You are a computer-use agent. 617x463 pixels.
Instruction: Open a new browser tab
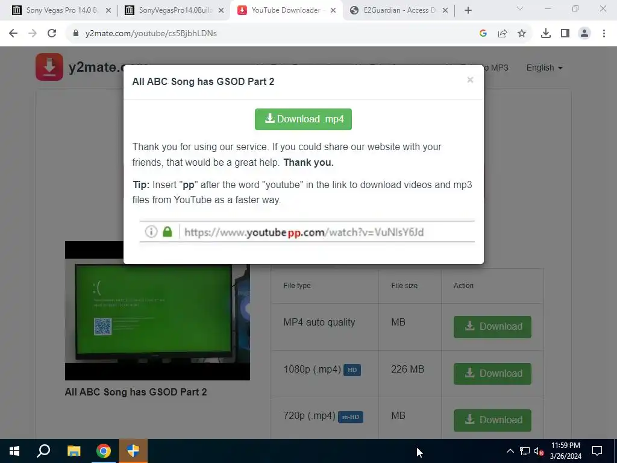point(468,11)
